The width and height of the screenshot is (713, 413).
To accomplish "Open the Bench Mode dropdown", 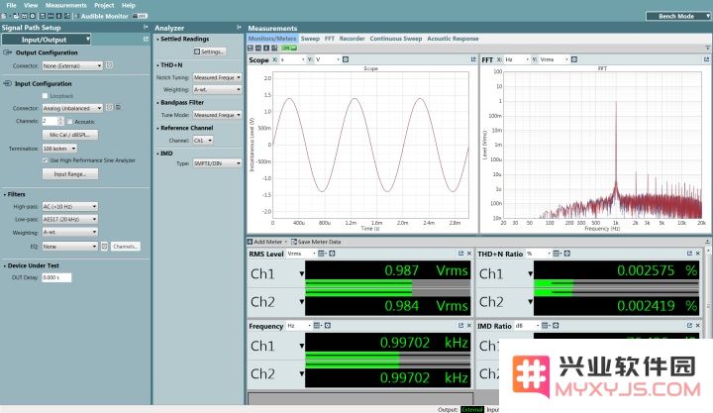I will coord(678,16).
